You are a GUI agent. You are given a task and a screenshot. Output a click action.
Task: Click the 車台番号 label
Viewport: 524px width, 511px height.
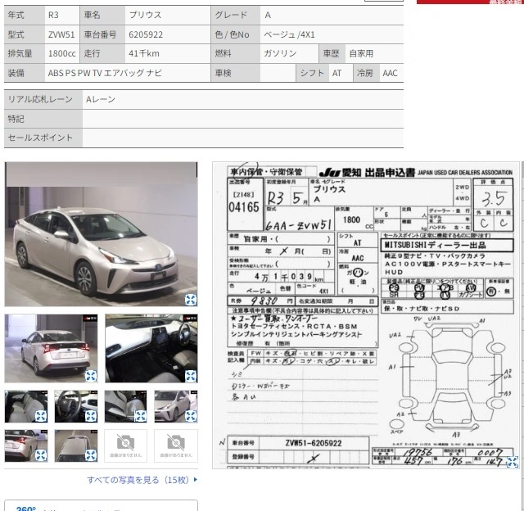click(x=100, y=34)
